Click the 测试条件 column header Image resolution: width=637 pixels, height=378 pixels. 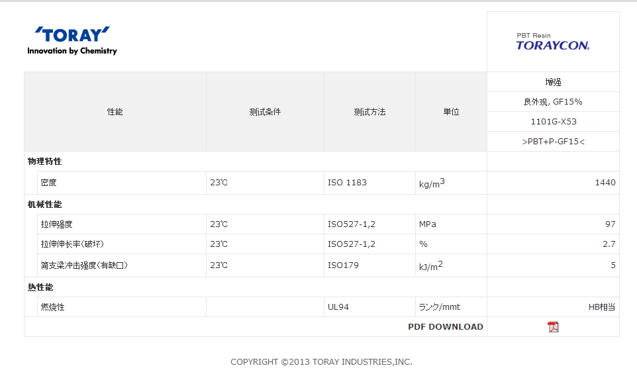coord(265,112)
